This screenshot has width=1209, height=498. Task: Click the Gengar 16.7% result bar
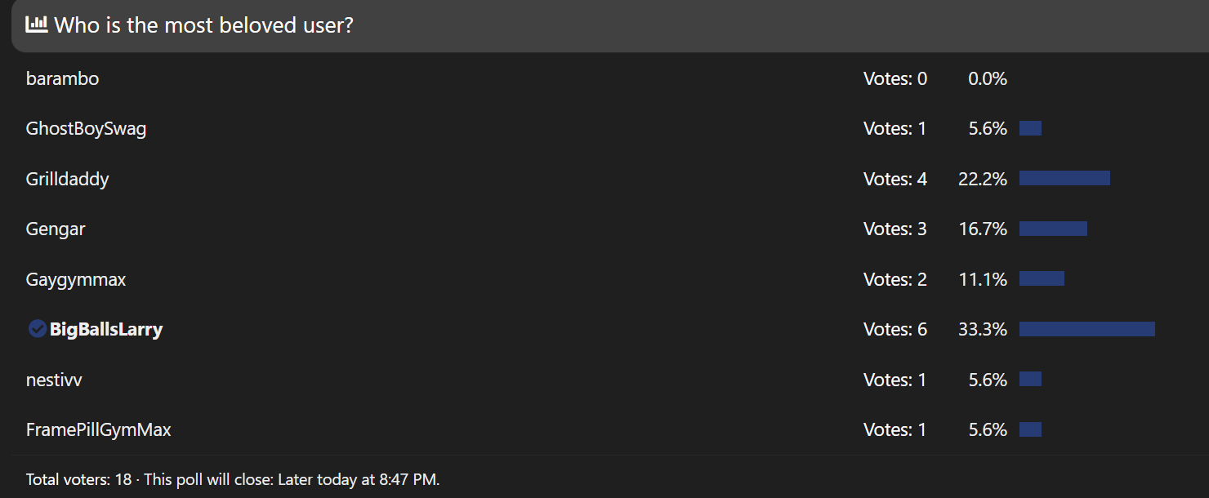click(1053, 229)
